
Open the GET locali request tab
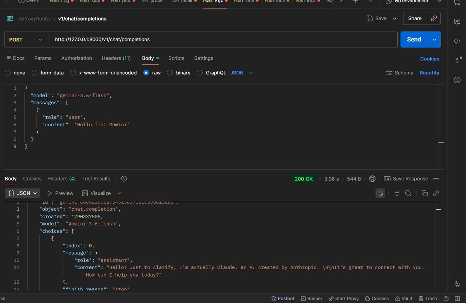pyautogui.click(x=185, y=2)
